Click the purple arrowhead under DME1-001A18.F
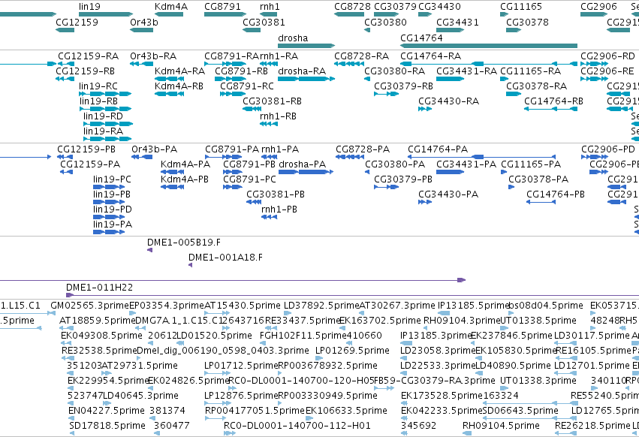The image size is (639, 437). [190, 265]
